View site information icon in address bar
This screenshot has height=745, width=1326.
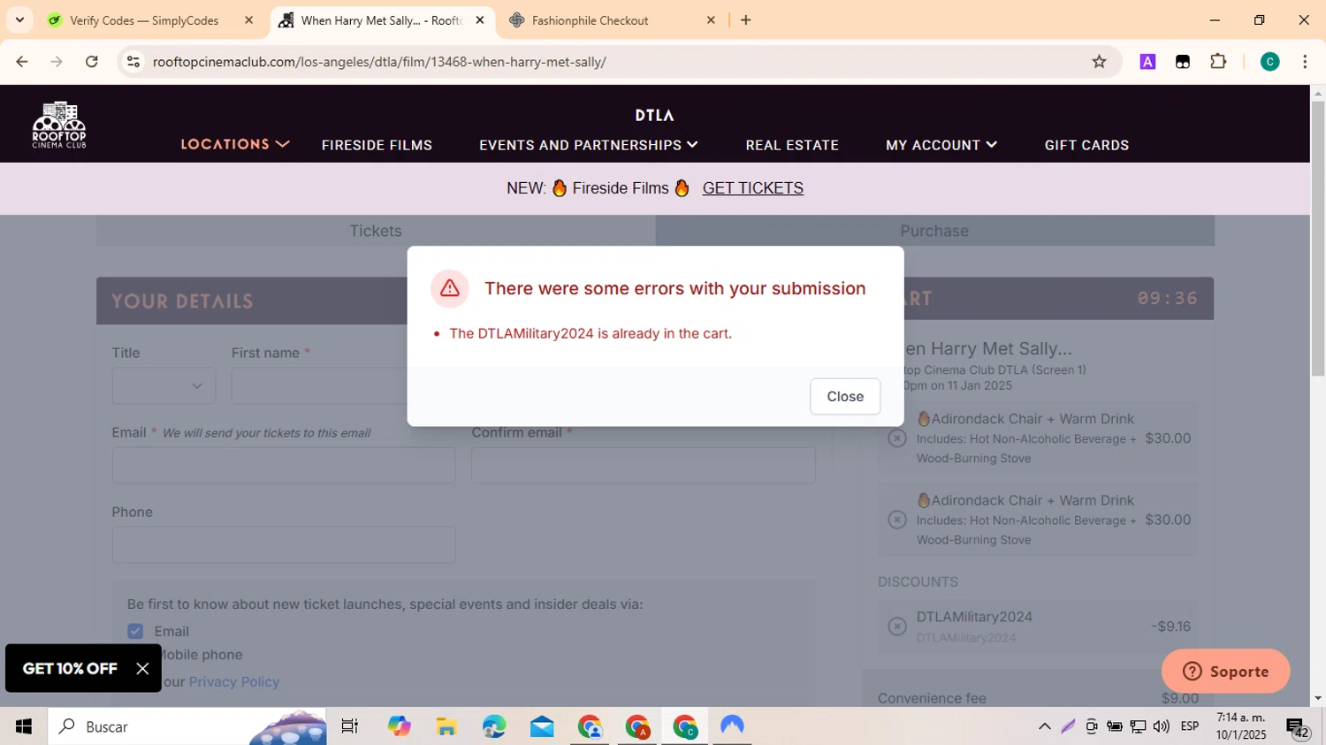tap(133, 62)
